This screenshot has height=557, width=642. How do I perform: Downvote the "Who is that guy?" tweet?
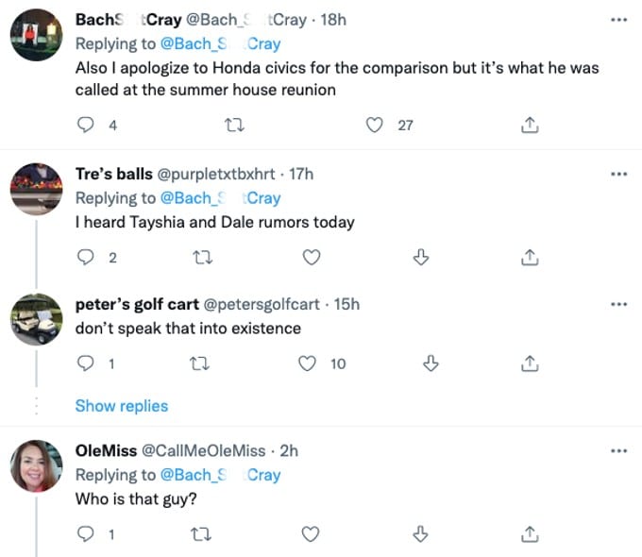[422, 534]
